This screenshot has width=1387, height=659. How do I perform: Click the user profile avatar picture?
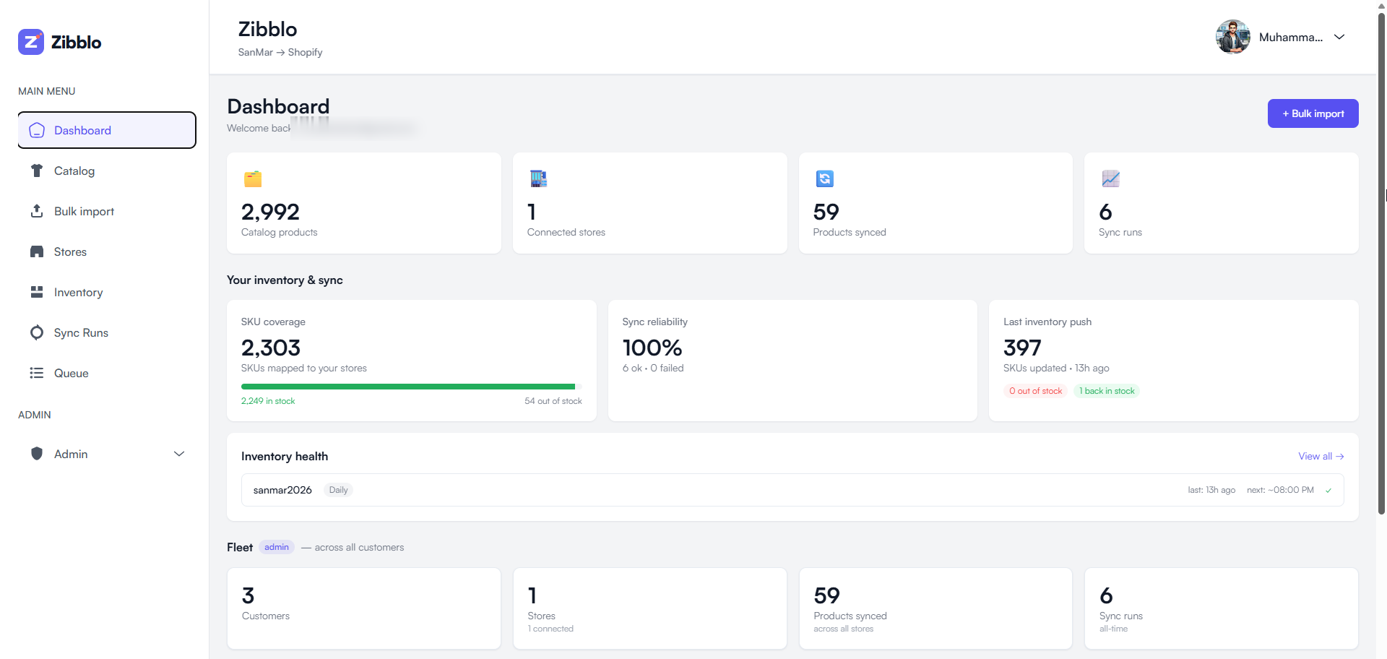[1233, 37]
